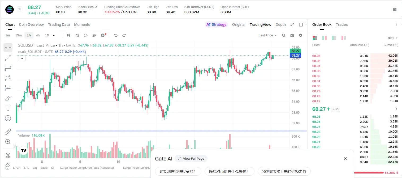Open chart settings gear icon
Screen dimensions: 402x178
point(301,35)
